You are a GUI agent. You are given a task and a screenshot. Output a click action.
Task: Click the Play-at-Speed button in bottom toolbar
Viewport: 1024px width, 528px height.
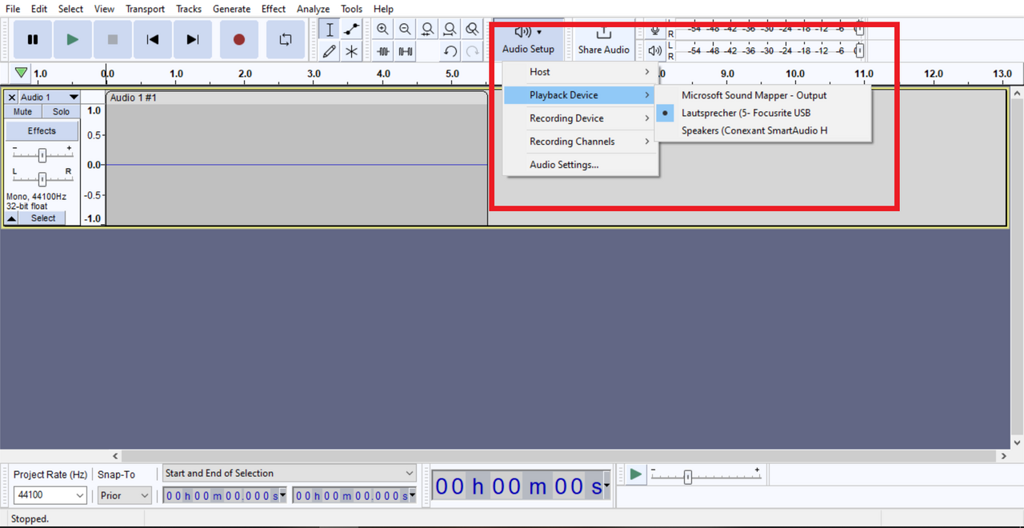[635, 474]
